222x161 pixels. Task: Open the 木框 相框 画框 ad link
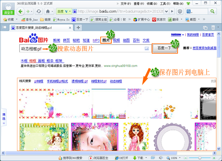click(x=42, y=61)
